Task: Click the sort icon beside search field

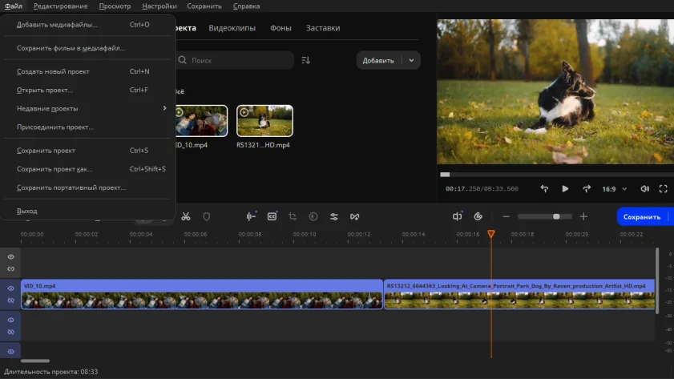Action: coord(305,60)
